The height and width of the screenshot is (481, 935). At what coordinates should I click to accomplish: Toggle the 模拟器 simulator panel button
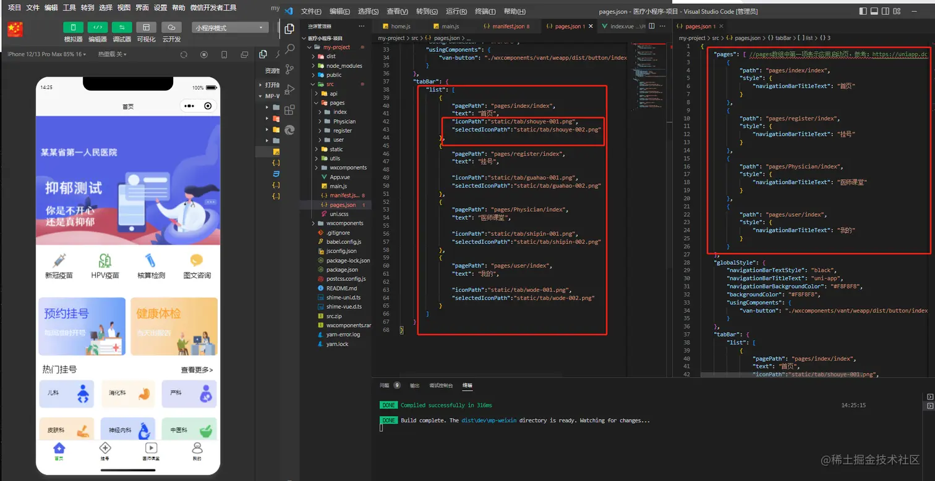tap(73, 28)
